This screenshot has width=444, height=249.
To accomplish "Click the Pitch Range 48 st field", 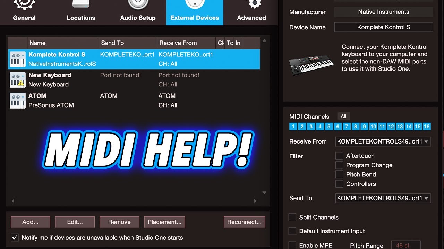I will [406, 245].
